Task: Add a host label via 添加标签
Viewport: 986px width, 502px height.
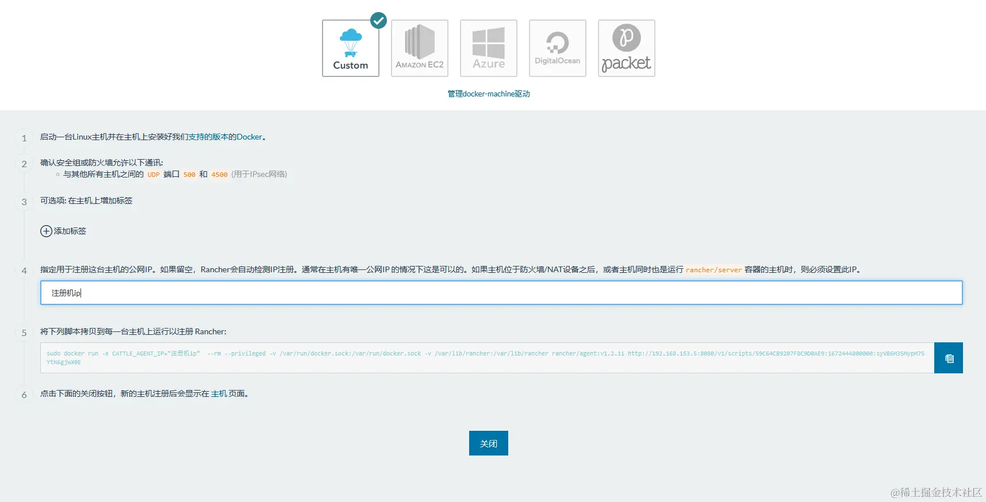Action: point(63,231)
